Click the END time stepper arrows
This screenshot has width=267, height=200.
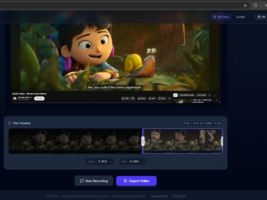tap(143, 162)
